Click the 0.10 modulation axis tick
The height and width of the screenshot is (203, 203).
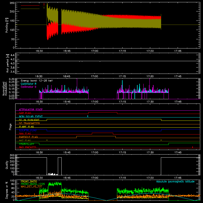coord(12,92)
